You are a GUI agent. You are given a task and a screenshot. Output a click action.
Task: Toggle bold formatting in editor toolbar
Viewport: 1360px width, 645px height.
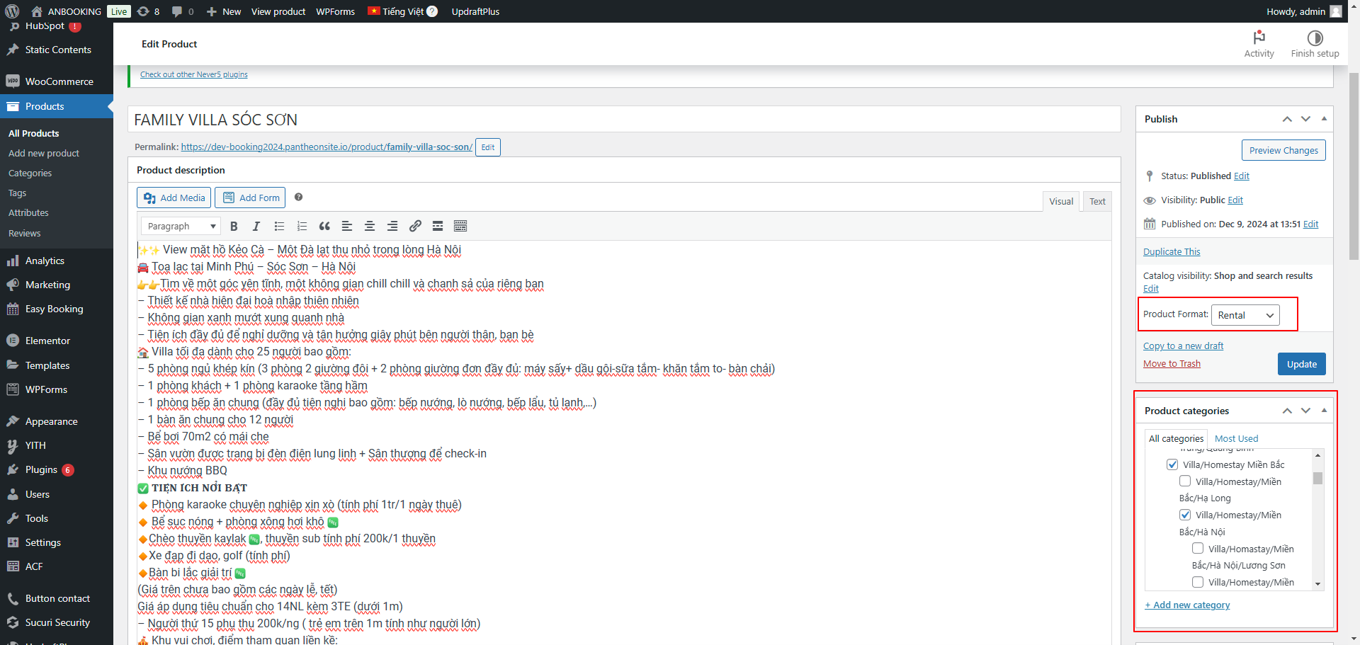(x=234, y=226)
